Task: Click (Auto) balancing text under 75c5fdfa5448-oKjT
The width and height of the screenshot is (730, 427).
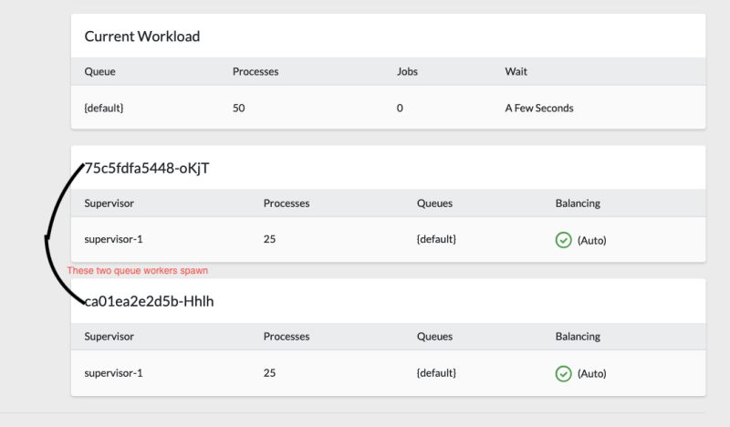Action: click(591, 240)
